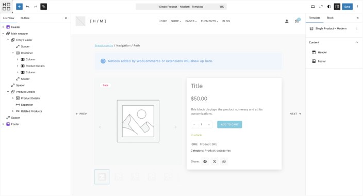This screenshot has height=196, width=363.
Task: Open the editor options menu
Action: (357, 7)
